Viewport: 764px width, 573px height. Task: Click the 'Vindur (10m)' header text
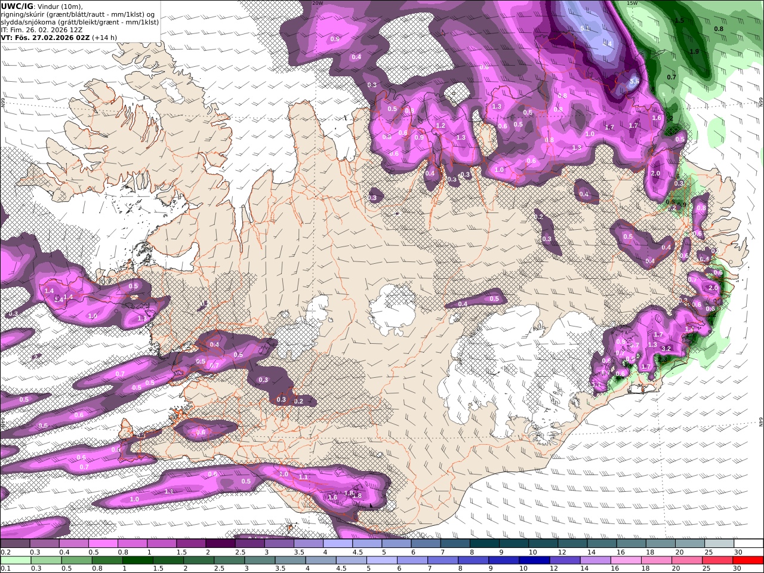click(x=60, y=6)
